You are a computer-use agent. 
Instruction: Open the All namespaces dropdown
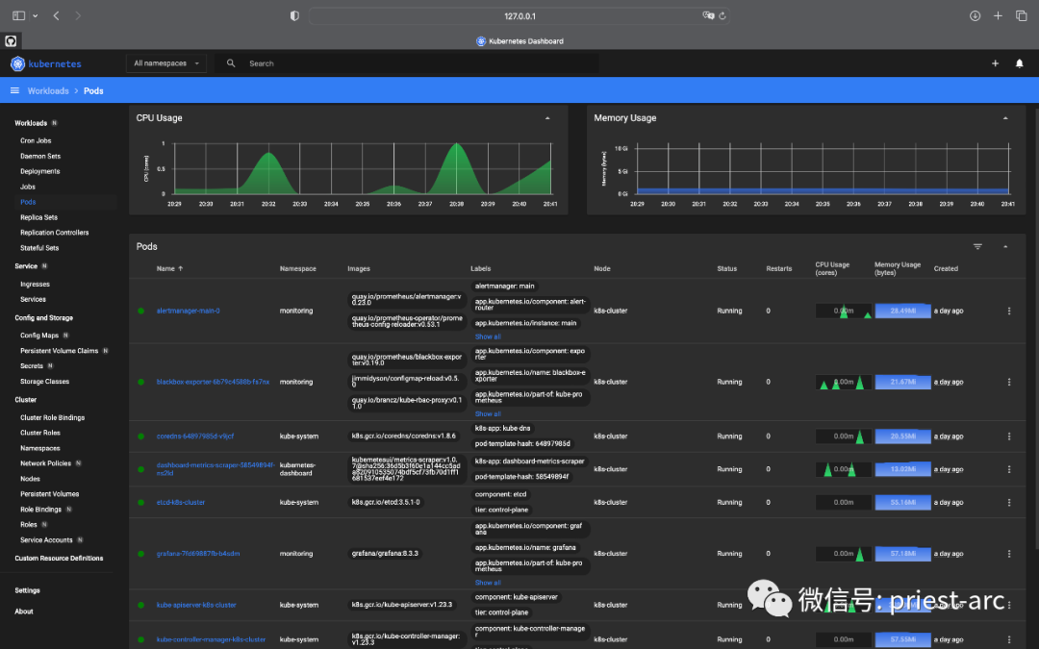click(167, 63)
